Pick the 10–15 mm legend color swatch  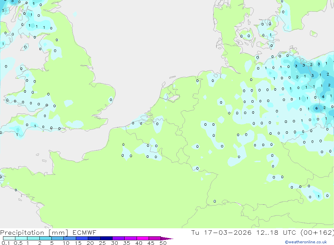click(70, 238)
